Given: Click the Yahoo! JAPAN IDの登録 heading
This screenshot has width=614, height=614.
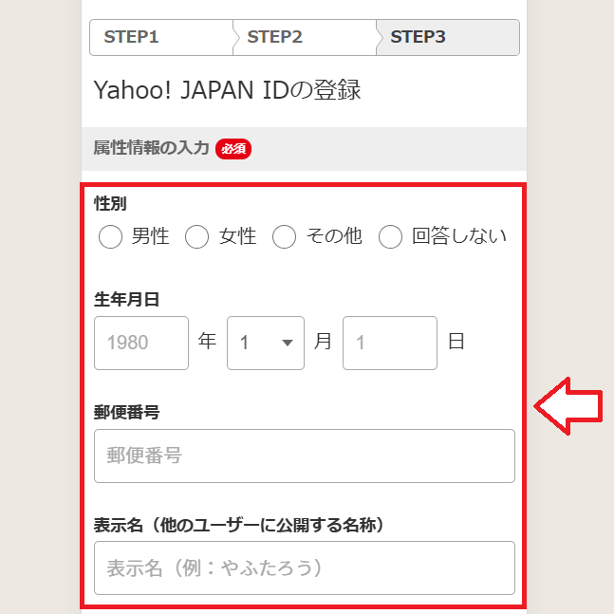Looking at the screenshot, I should pyautogui.click(x=227, y=89).
